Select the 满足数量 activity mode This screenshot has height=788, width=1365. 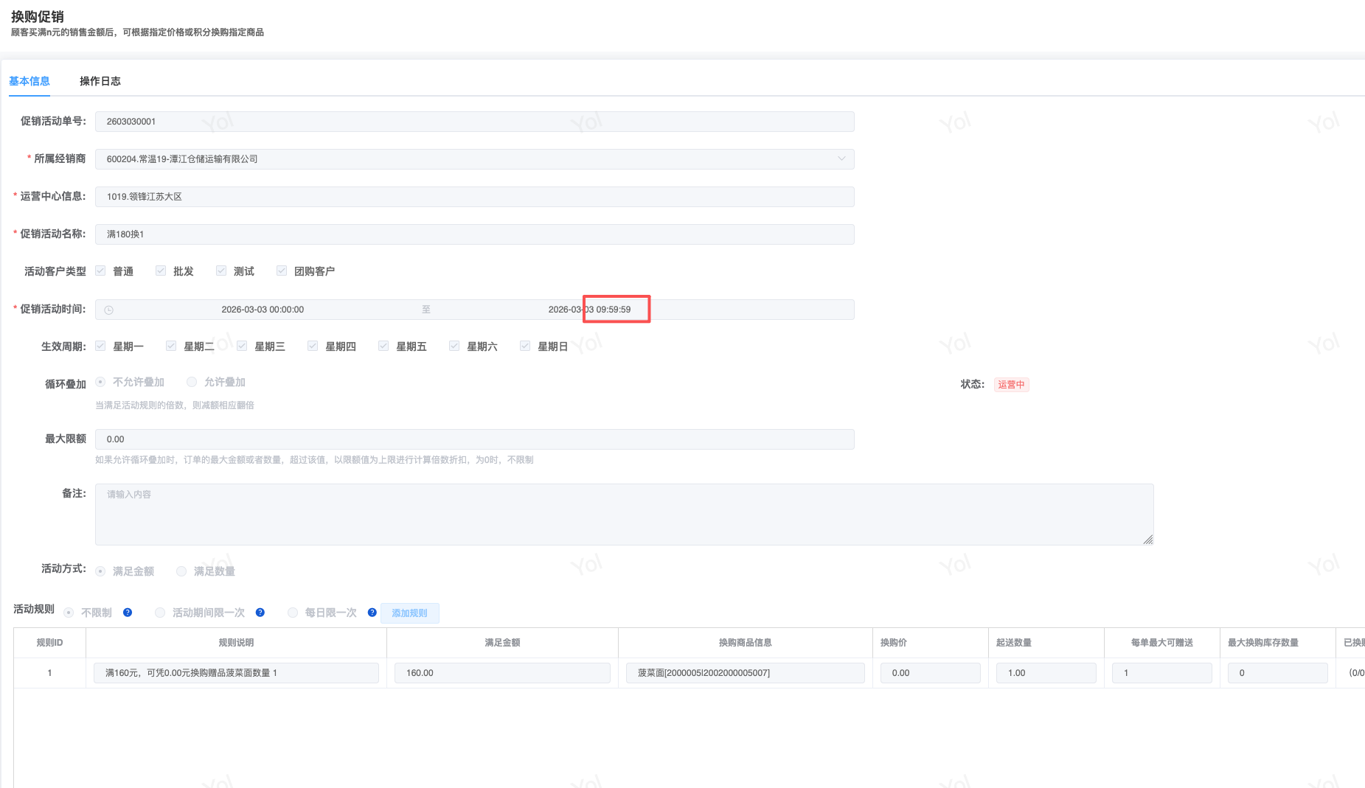pos(181,571)
